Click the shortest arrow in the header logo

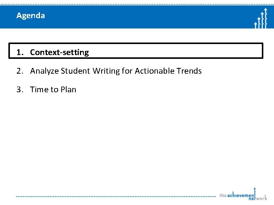(x=256, y=25)
